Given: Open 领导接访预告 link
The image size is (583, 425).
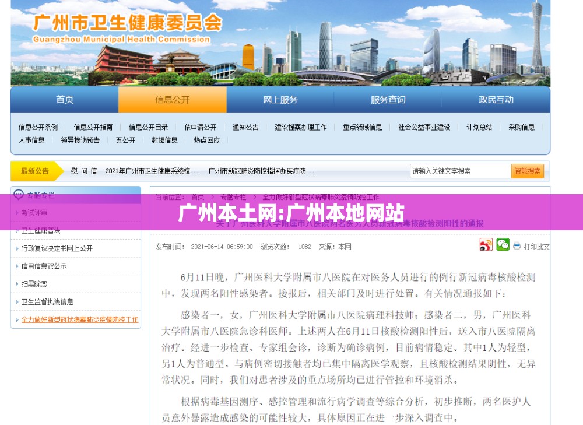Looking at the screenshot, I should [x=80, y=140].
